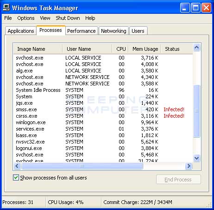Click the Infected! status for smss.exe
This screenshot has height=210, width=214.
[174, 109]
